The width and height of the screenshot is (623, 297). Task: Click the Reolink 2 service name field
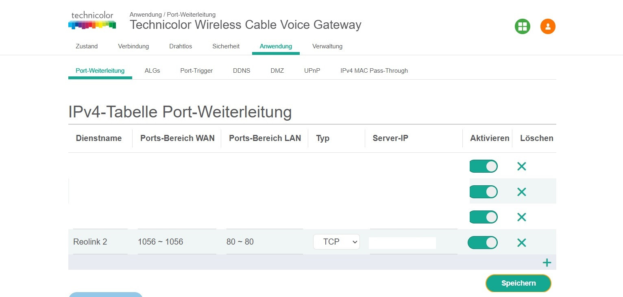pyautogui.click(x=100, y=242)
